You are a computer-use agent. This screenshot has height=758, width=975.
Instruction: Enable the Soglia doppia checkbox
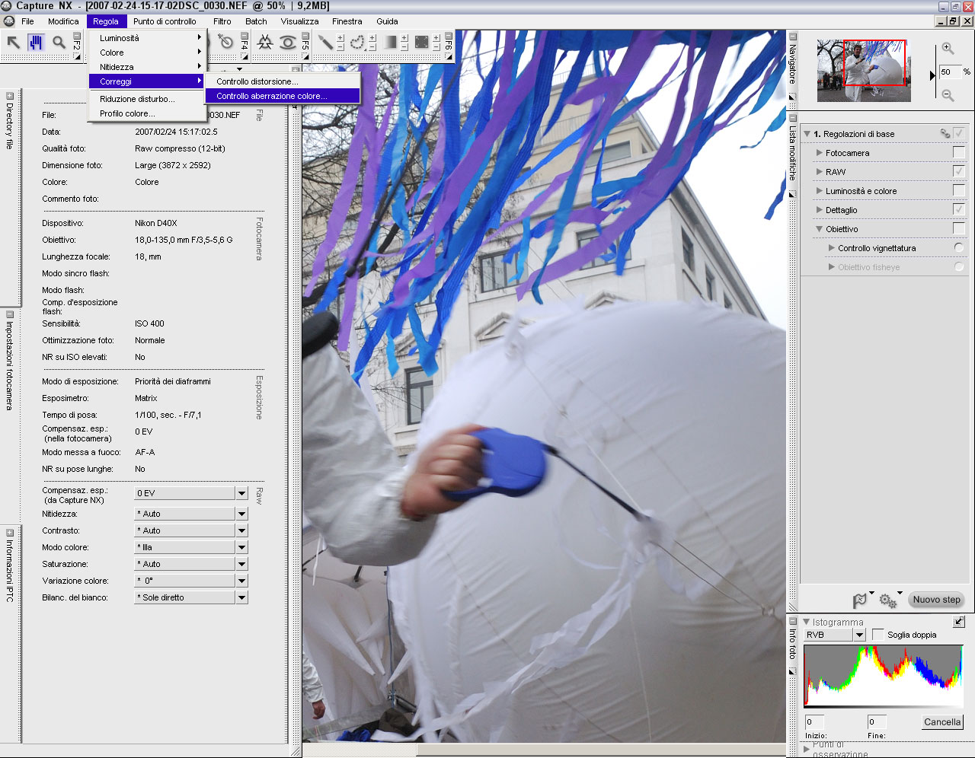coord(878,634)
